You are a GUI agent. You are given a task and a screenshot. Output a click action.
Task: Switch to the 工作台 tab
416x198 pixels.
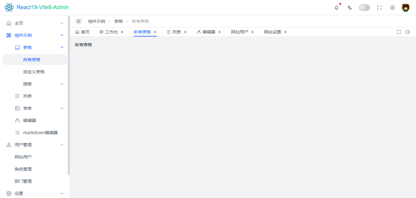click(x=109, y=32)
